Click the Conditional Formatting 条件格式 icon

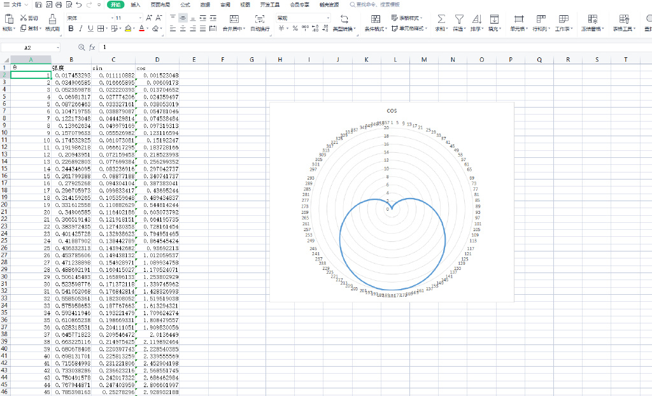[x=376, y=19]
